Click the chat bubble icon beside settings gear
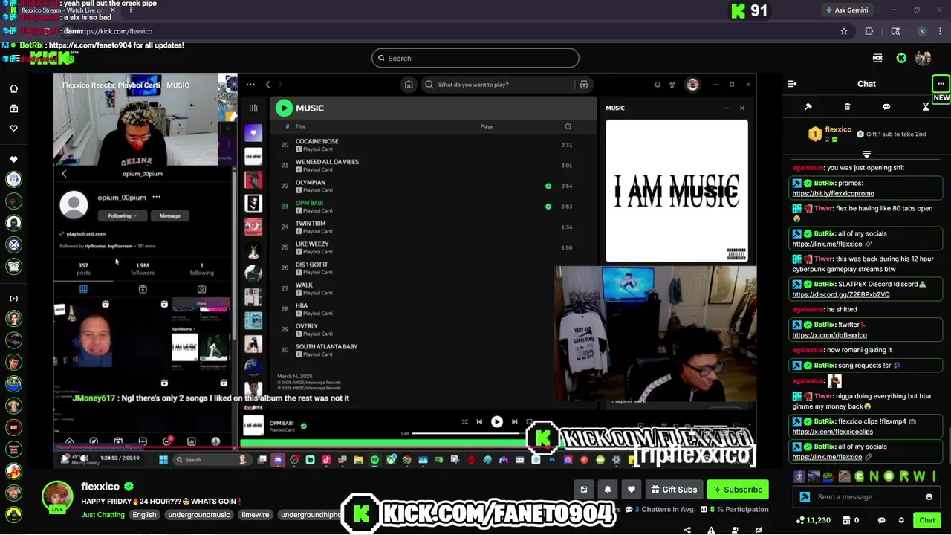951x535 pixels. click(x=881, y=520)
